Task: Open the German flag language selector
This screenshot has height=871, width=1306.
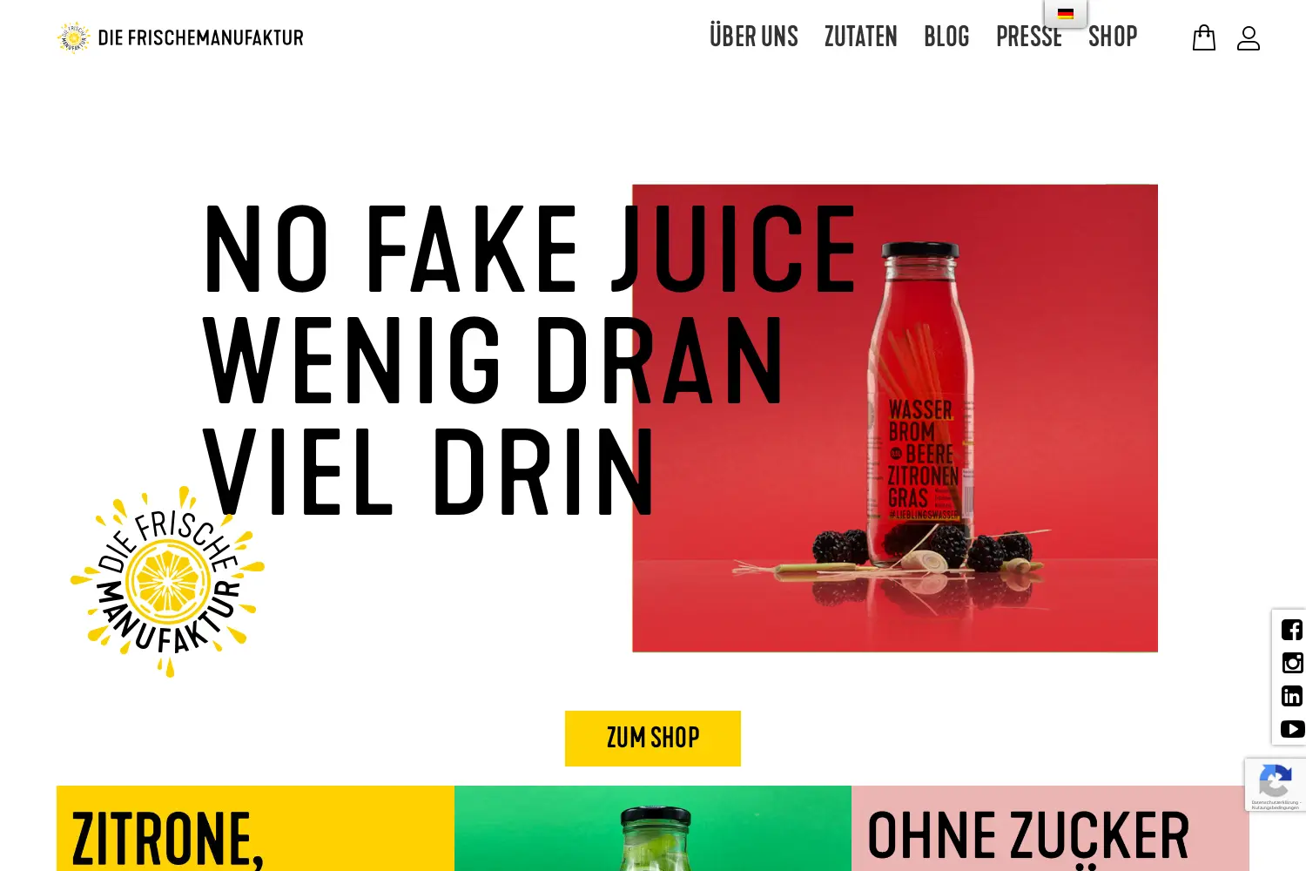Action: pyautogui.click(x=1066, y=13)
